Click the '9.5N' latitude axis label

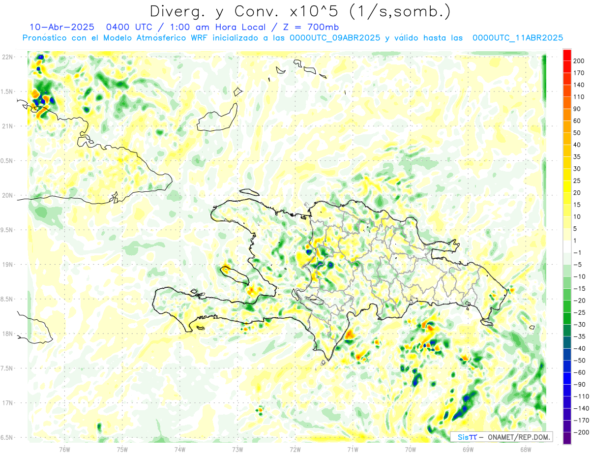(x=7, y=230)
